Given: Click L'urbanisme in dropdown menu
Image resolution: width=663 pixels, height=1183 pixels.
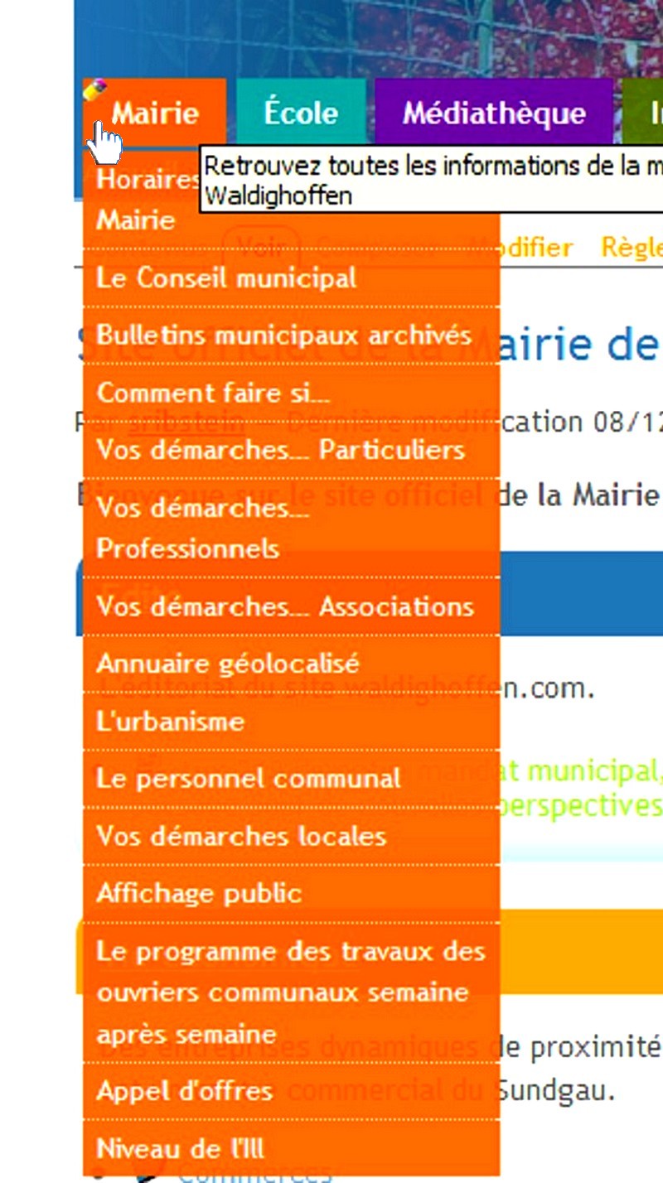Looking at the screenshot, I should (x=171, y=722).
